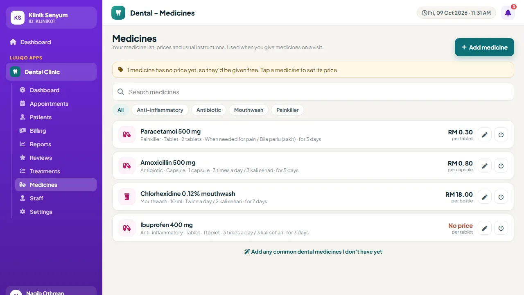524x295 pixels.
Task: Filter by Painkiller chip
Action: (287, 110)
